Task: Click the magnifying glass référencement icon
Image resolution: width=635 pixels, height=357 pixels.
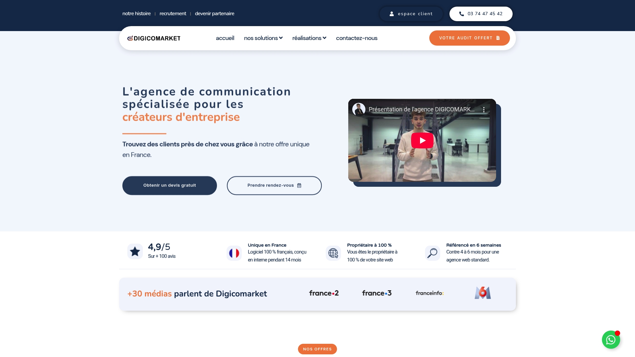Action: point(432,253)
